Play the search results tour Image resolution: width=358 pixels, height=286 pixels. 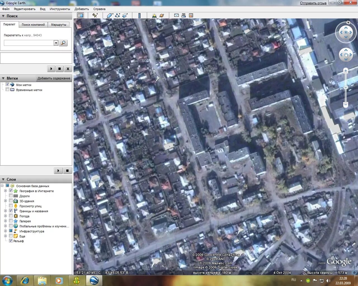51,69
